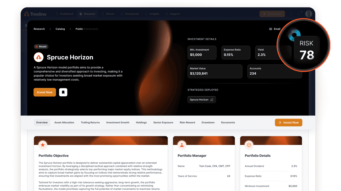Switch to the Asset Allocation tab
The height and width of the screenshot is (191, 341).
tap(64, 122)
